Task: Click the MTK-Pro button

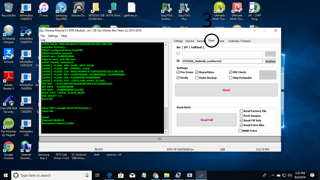Action: click(268, 75)
